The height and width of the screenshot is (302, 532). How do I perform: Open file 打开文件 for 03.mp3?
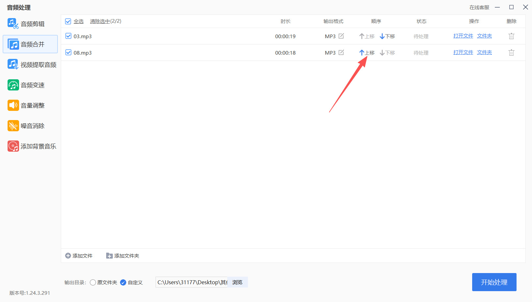(x=463, y=36)
